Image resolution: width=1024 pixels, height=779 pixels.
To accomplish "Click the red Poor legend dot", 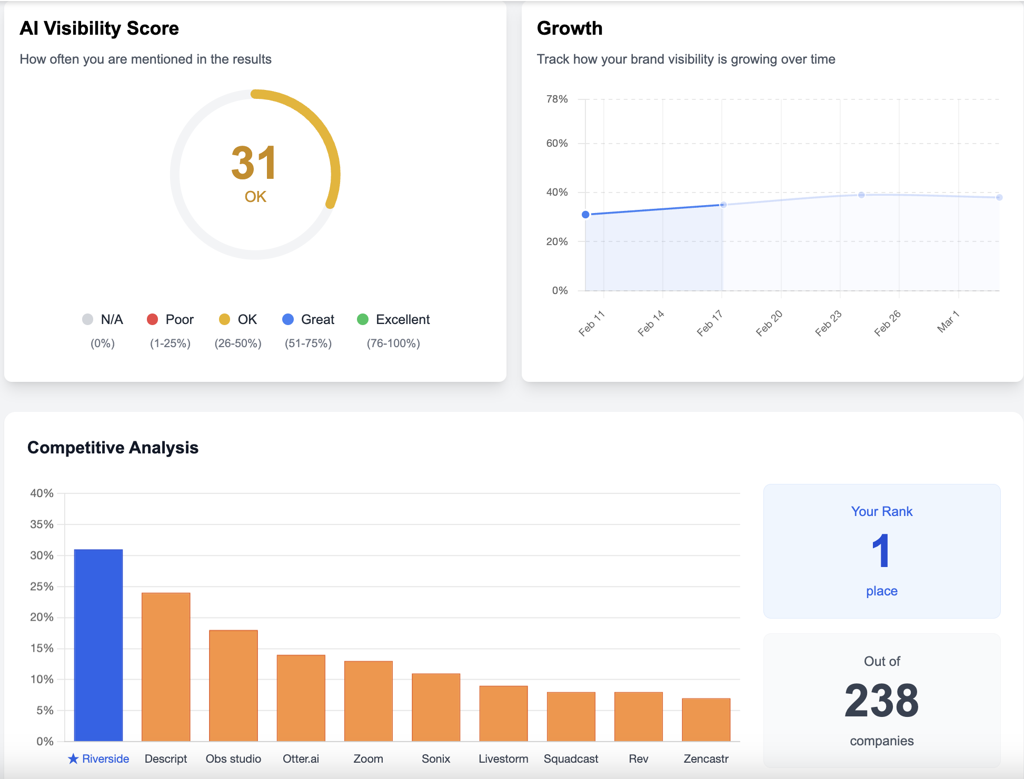I will point(153,319).
